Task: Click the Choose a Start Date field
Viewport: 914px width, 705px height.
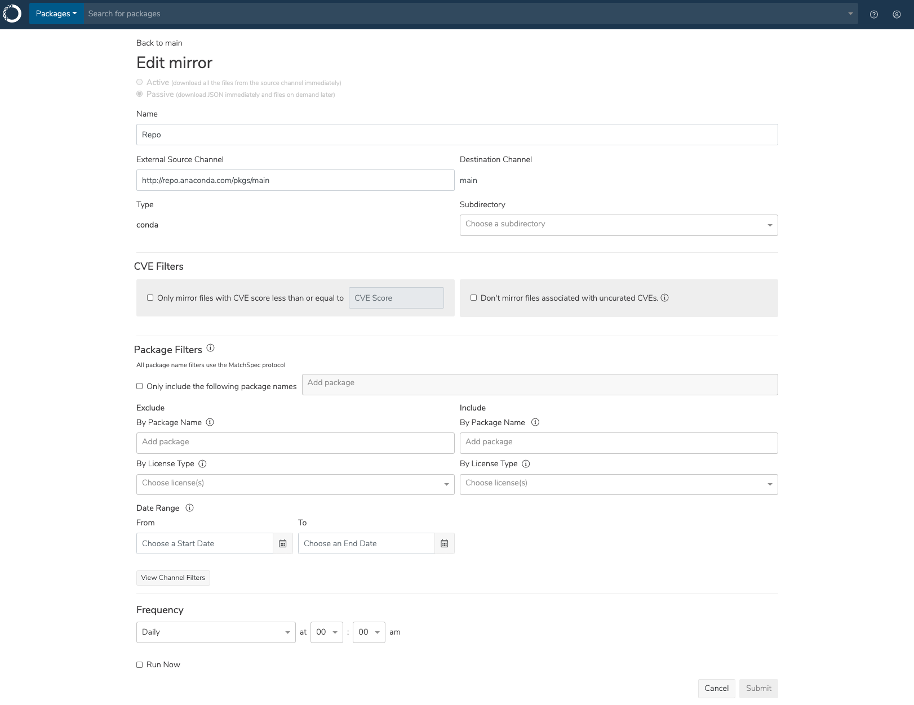Action: tap(205, 543)
